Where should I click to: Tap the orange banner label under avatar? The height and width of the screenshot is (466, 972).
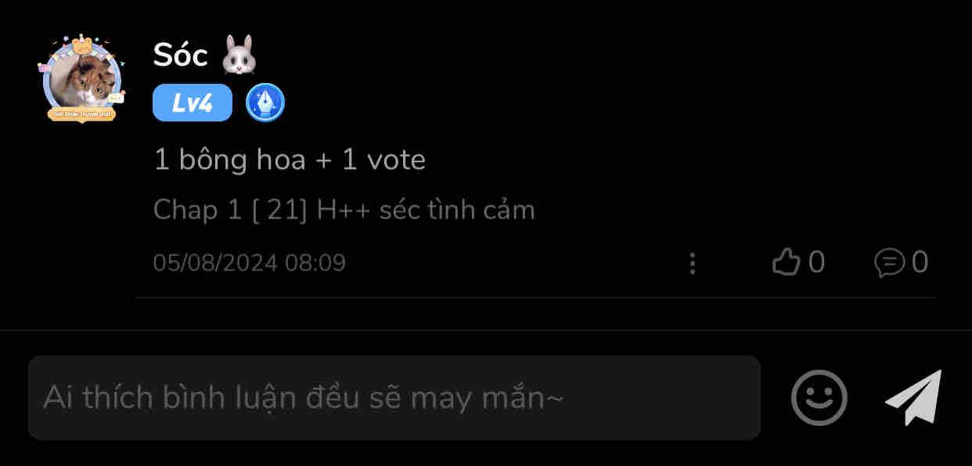point(82,114)
